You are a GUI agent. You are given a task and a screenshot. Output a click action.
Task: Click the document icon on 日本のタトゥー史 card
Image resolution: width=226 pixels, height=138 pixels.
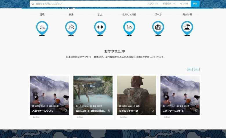[x=153, y=111]
